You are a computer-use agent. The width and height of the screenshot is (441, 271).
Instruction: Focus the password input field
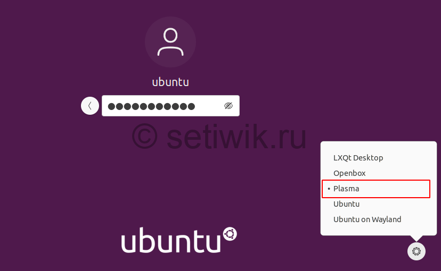171,106
